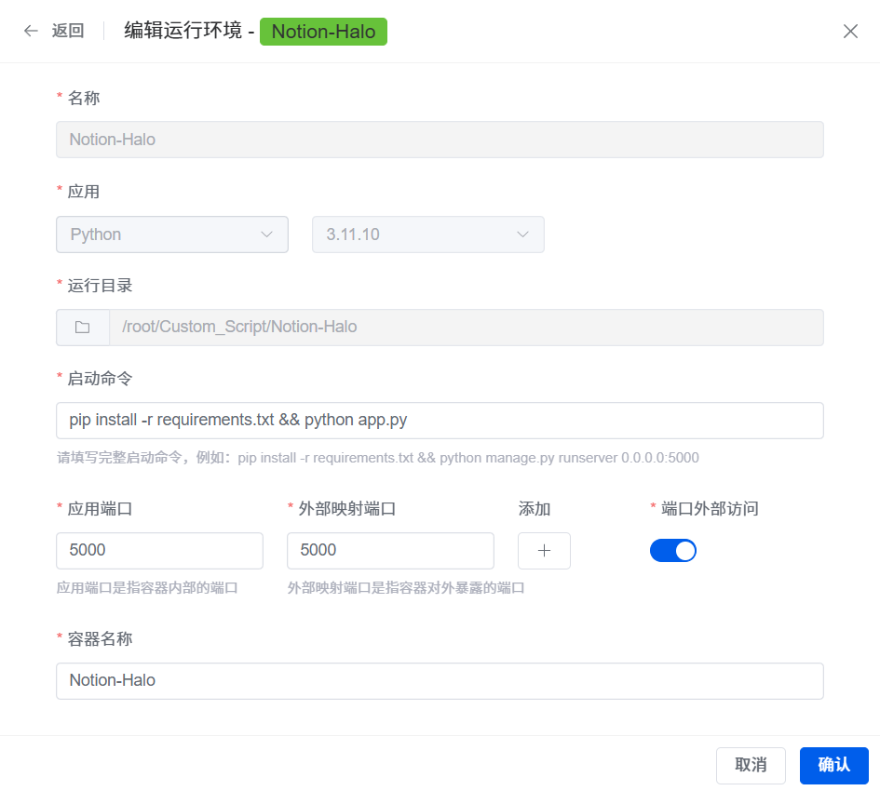Open the 3.11.10 version dropdown
The image size is (880, 804).
tap(427, 234)
